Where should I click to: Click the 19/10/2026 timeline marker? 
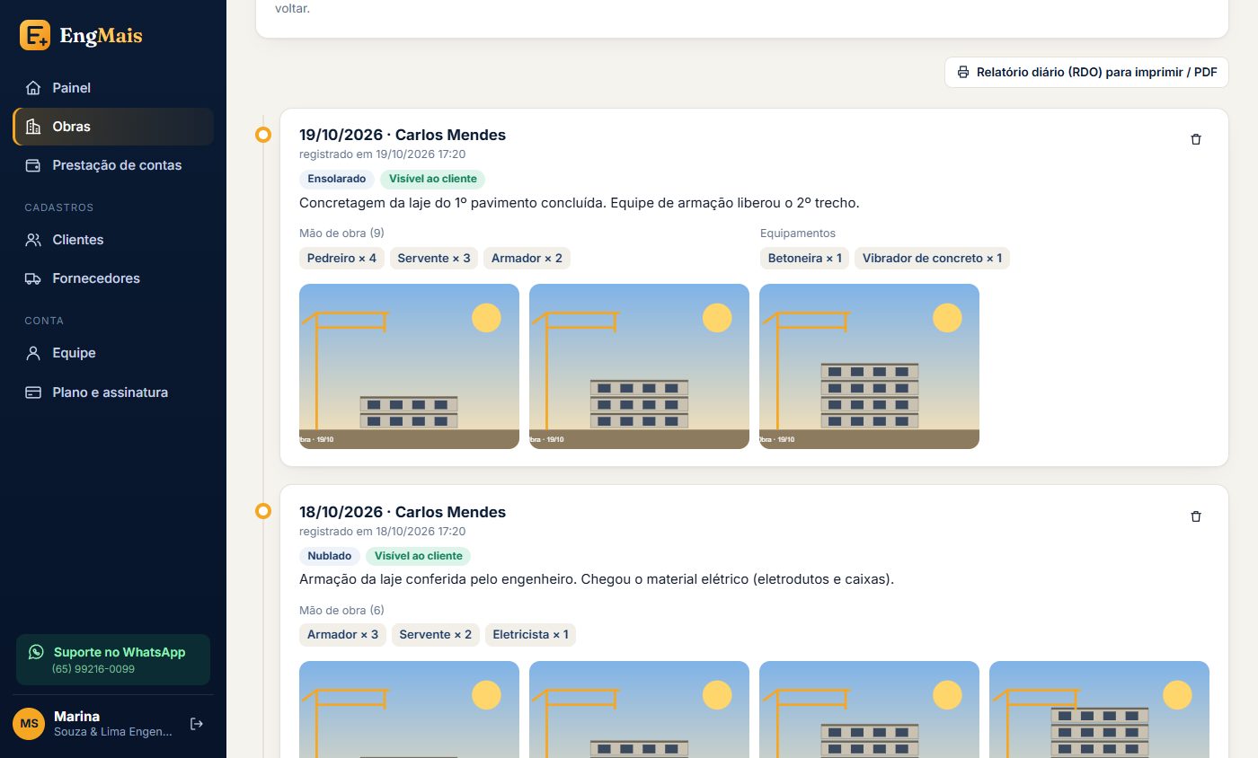pos(263,135)
